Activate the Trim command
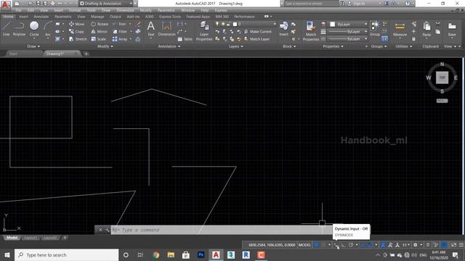 [x=119, y=24]
